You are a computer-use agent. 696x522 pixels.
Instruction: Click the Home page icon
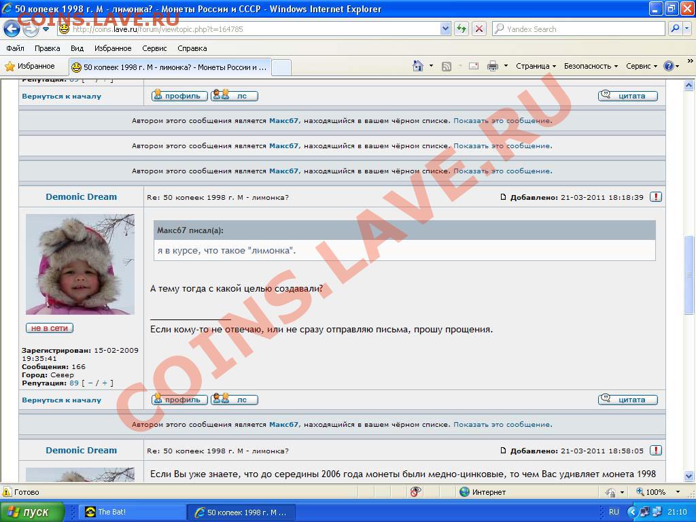pyautogui.click(x=418, y=66)
